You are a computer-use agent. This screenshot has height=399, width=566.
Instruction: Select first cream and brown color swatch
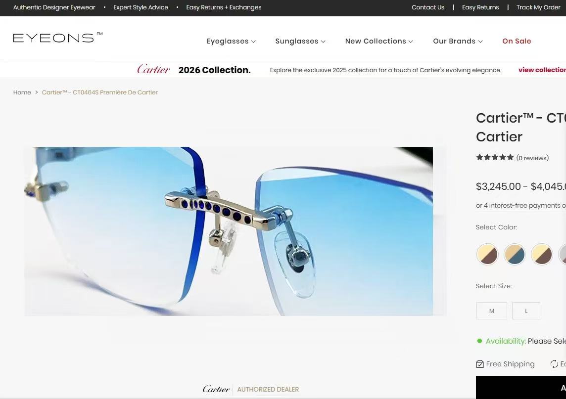[487, 254]
